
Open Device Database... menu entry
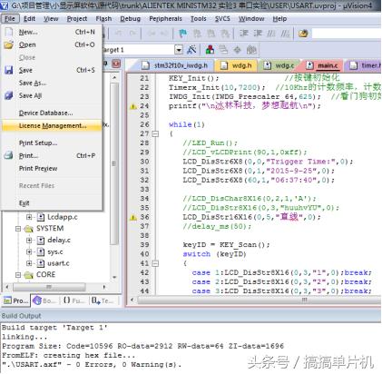pos(52,113)
